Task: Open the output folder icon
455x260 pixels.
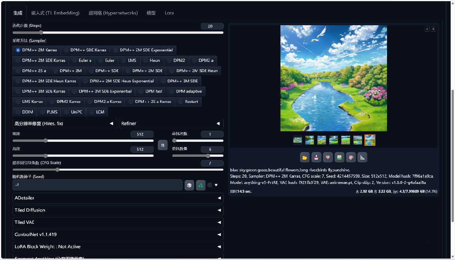Action: (x=304, y=158)
